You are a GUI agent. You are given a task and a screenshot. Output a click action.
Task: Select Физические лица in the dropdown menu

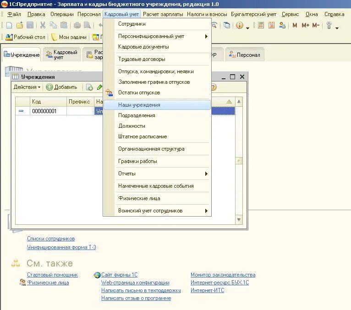[x=157, y=198]
